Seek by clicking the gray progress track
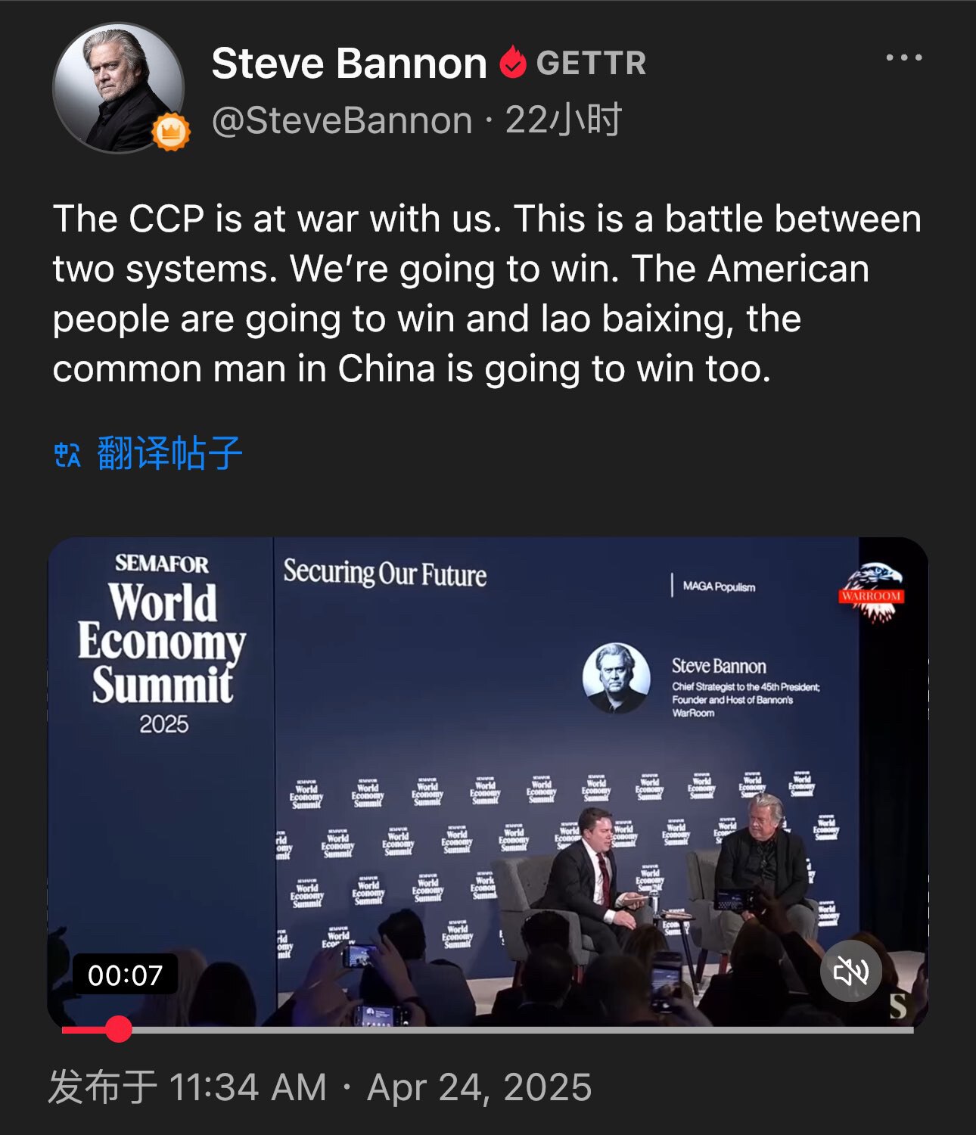 tap(522, 1030)
